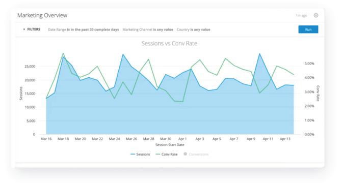This screenshot has height=188, width=343.
Task: Click the Session Start Date axis title
Action: coord(170,145)
